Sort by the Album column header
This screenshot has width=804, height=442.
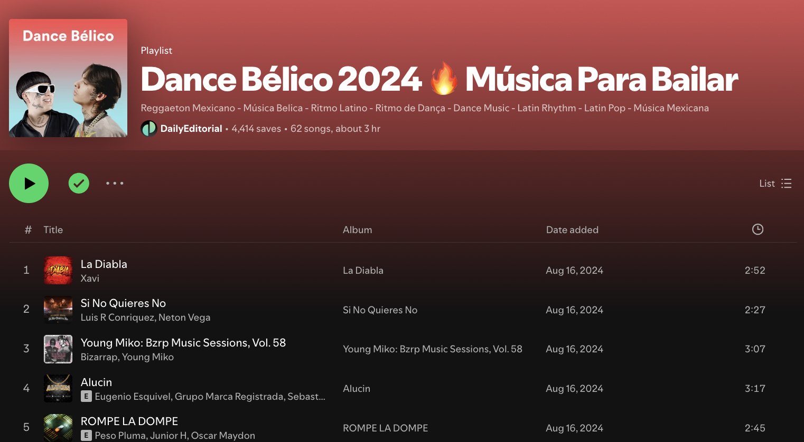[x=357, y=229]
